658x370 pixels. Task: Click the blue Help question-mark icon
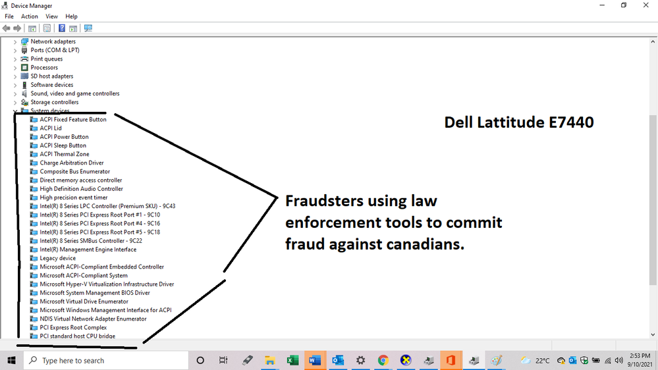(62, 28)
